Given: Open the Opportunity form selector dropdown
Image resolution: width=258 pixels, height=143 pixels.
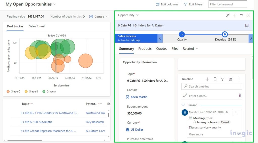Looking at the screenshot, I should pos(137,15).
